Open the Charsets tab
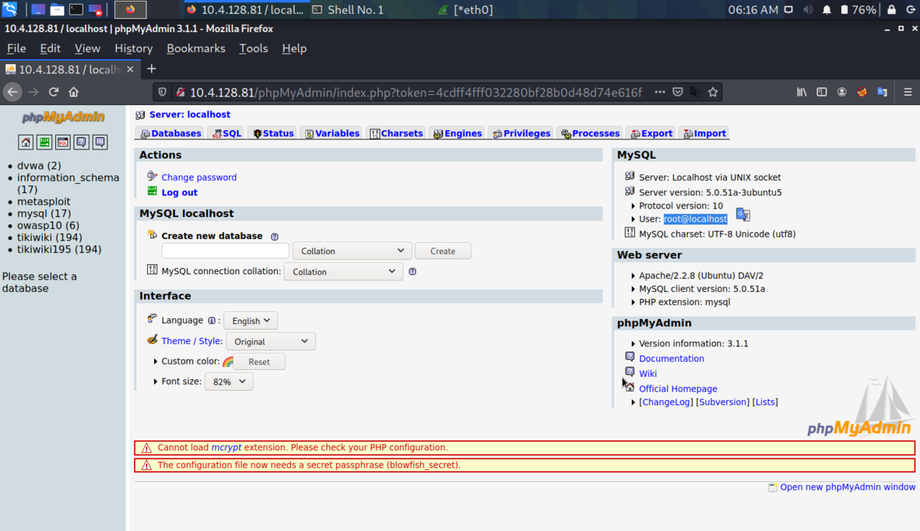Image resolution: width=920 pixels, height=531 pixels. tap(396, 133)
